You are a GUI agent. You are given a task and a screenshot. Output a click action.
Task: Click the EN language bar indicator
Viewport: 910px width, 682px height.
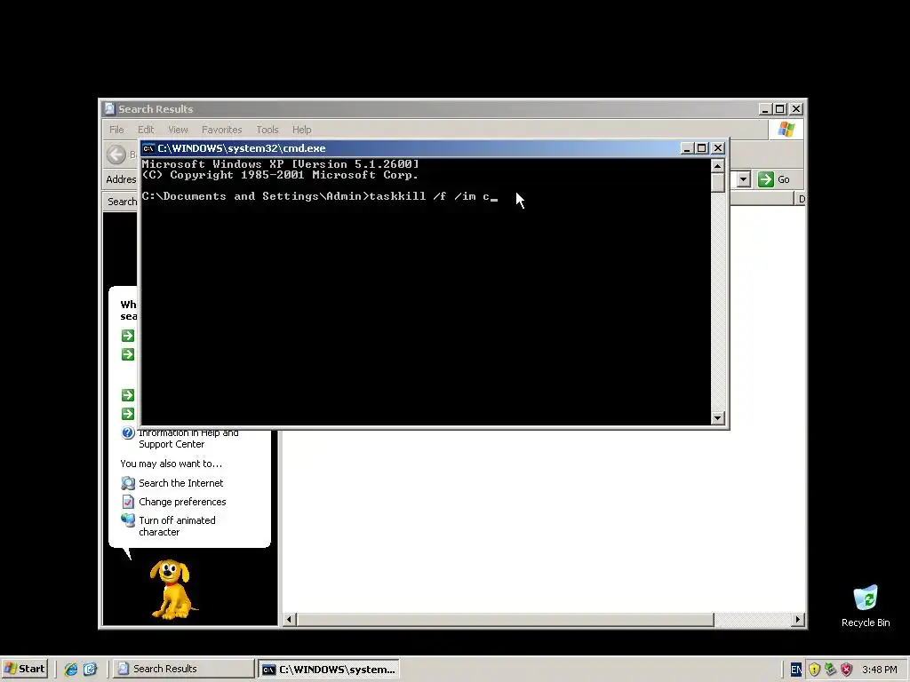coord(796,670)
